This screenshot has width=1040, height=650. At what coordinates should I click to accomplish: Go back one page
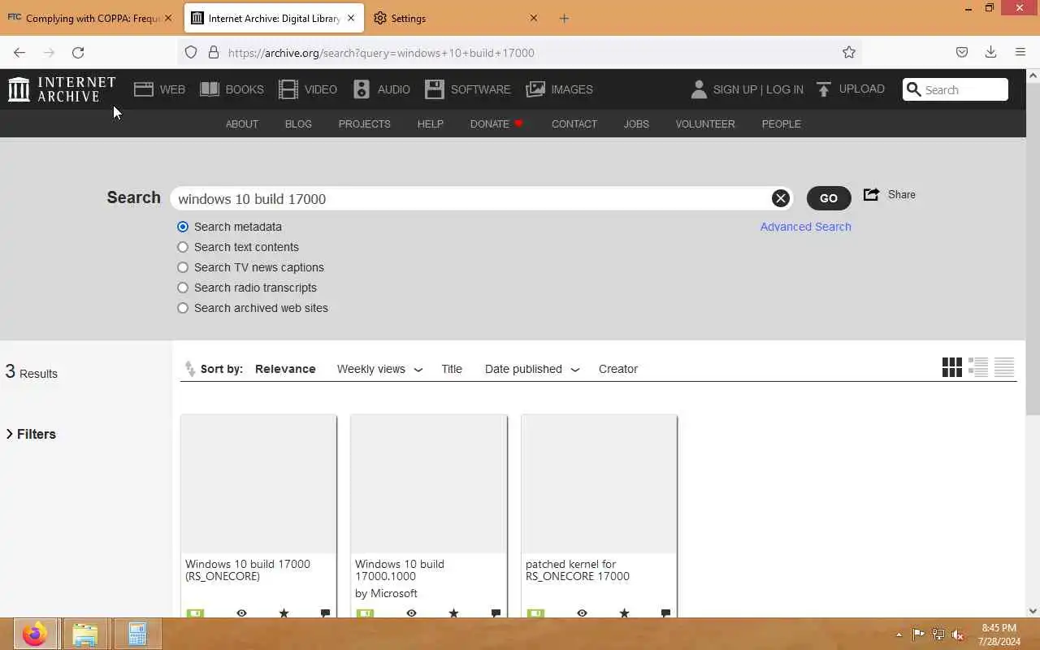(19, 53)
